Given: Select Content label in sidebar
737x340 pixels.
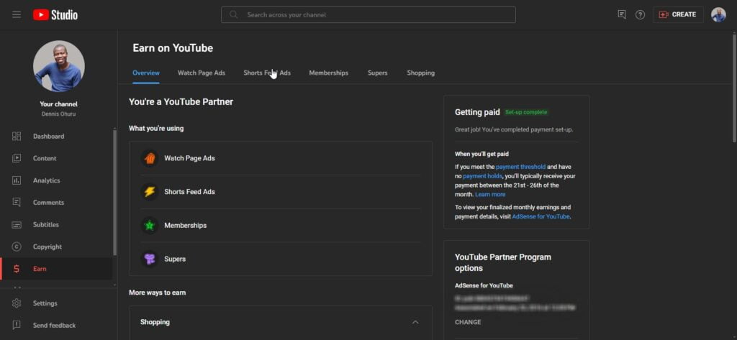Looking at the screenshot, I should coord(45,158).
